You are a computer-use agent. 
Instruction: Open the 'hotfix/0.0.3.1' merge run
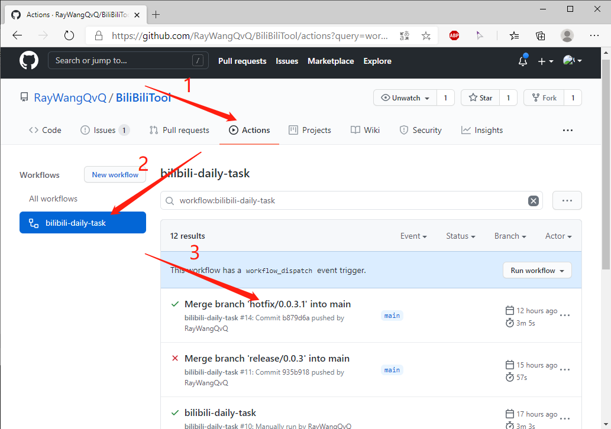tap(267, 304)
